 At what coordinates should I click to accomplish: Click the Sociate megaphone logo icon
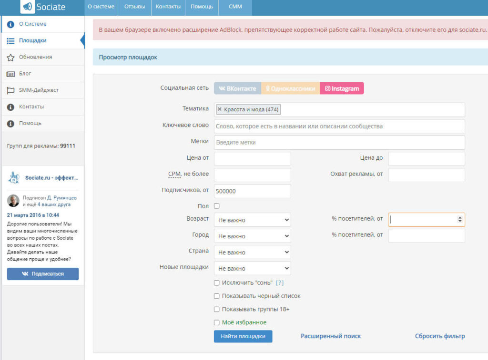[x=28, y=7]
